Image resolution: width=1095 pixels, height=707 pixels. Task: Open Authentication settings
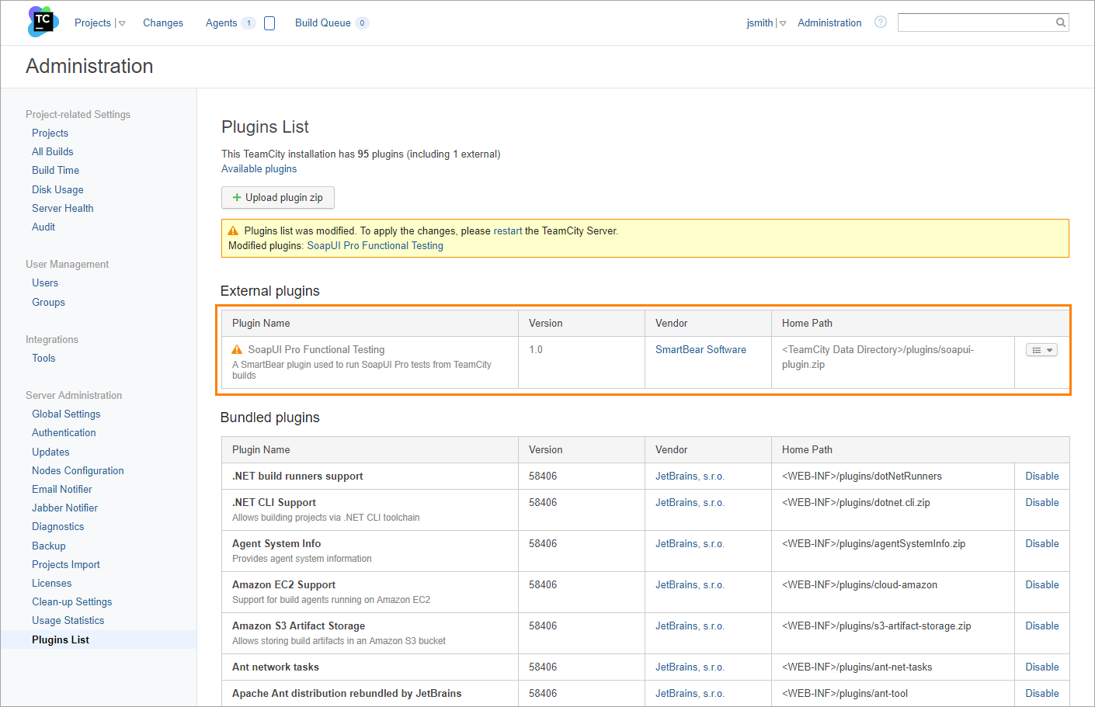[x=64, y=432]
